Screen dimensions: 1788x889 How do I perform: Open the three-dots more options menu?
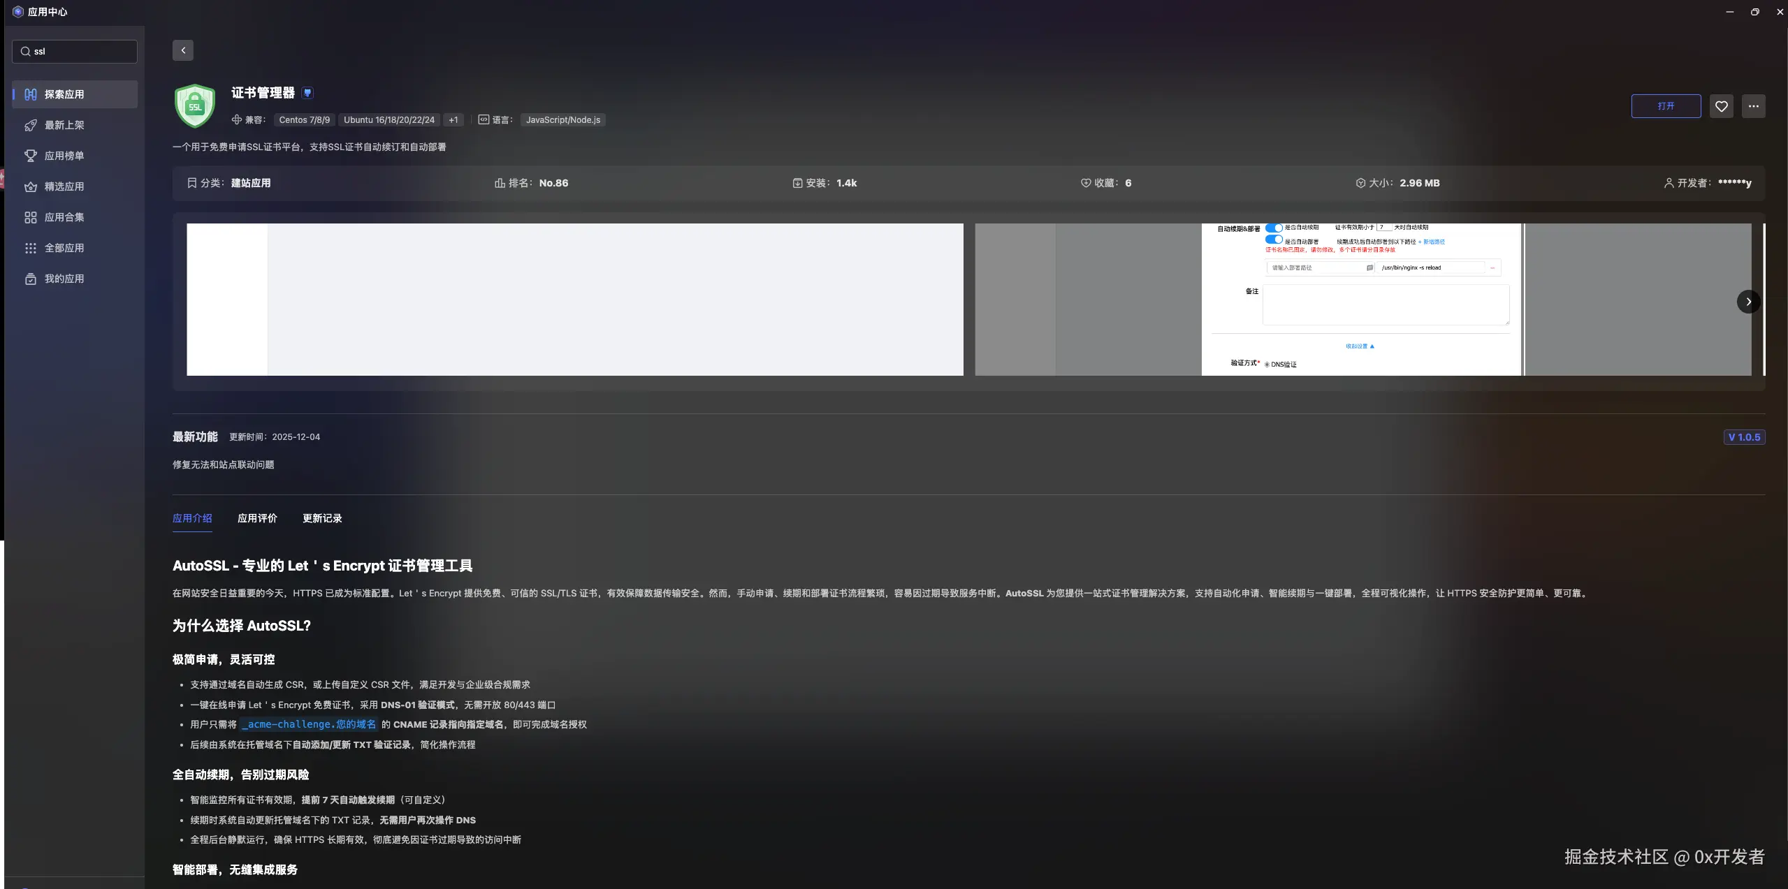coord(1753,106)
